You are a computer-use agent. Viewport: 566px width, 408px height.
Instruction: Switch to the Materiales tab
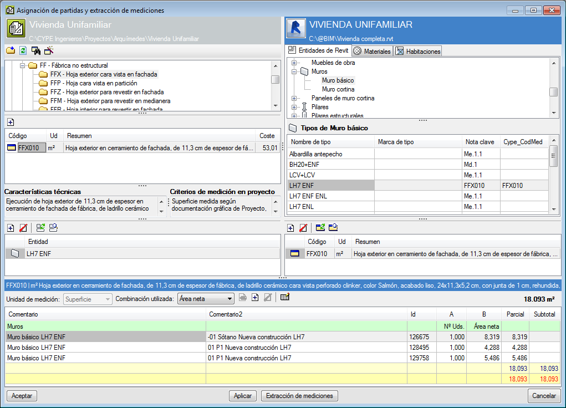coord(372,51)
